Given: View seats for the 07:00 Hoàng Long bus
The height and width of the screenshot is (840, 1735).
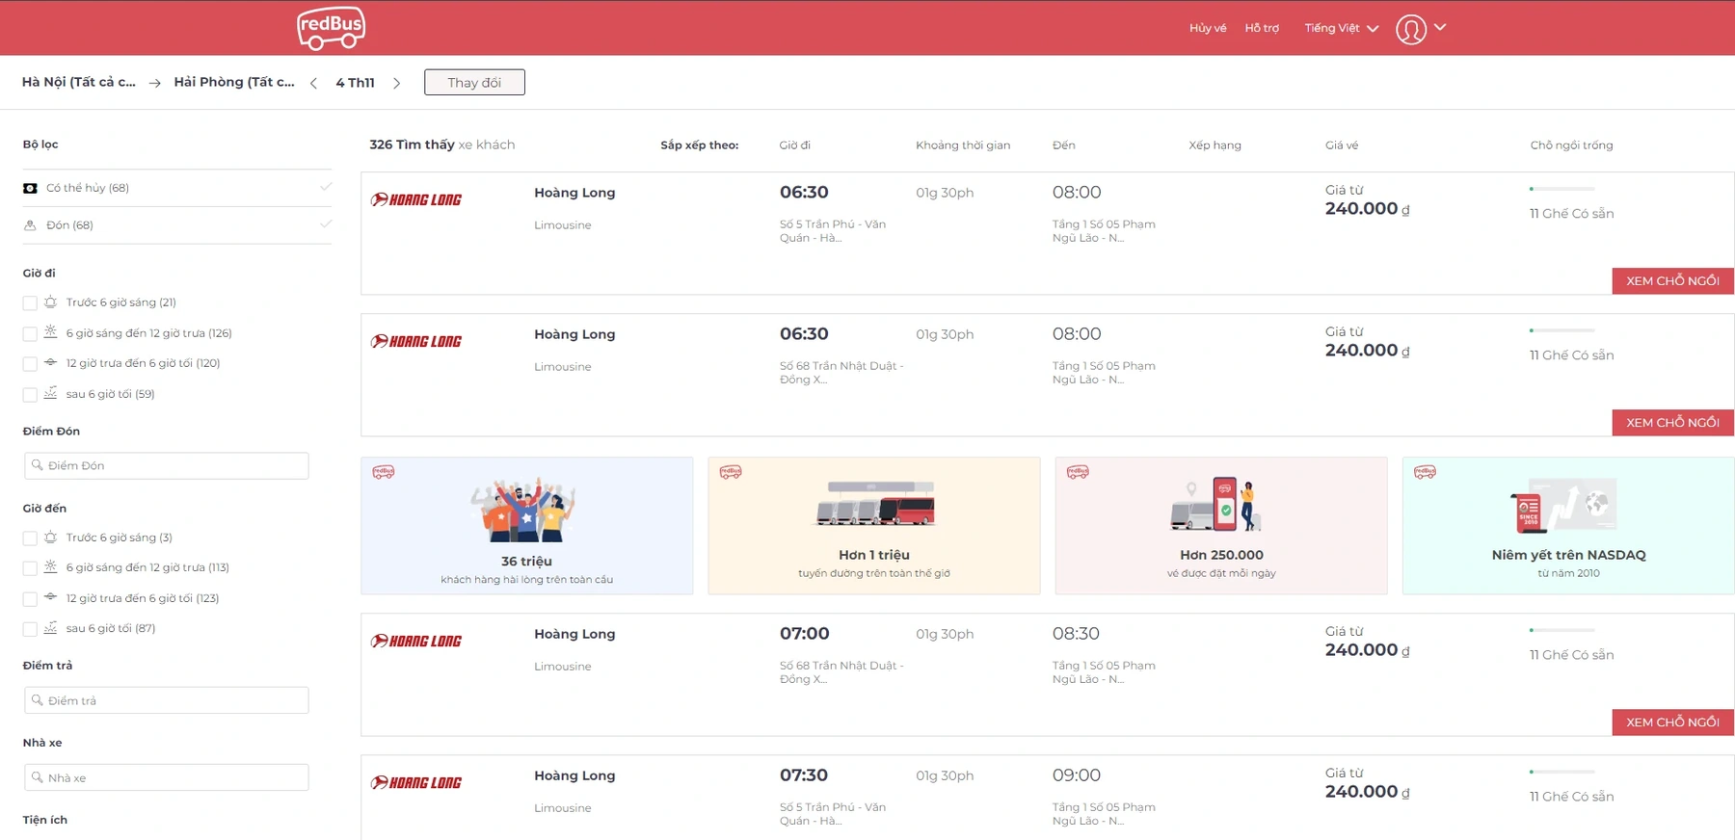Looking at the screenshot, I should pyautogui.click(x=1671, y=722).
